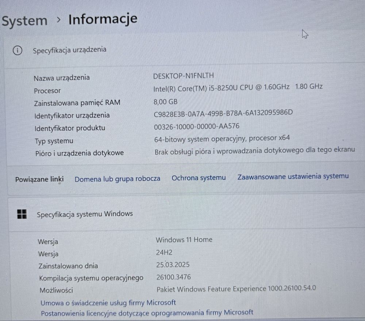Click the Typ systemu label

point(54,141)
